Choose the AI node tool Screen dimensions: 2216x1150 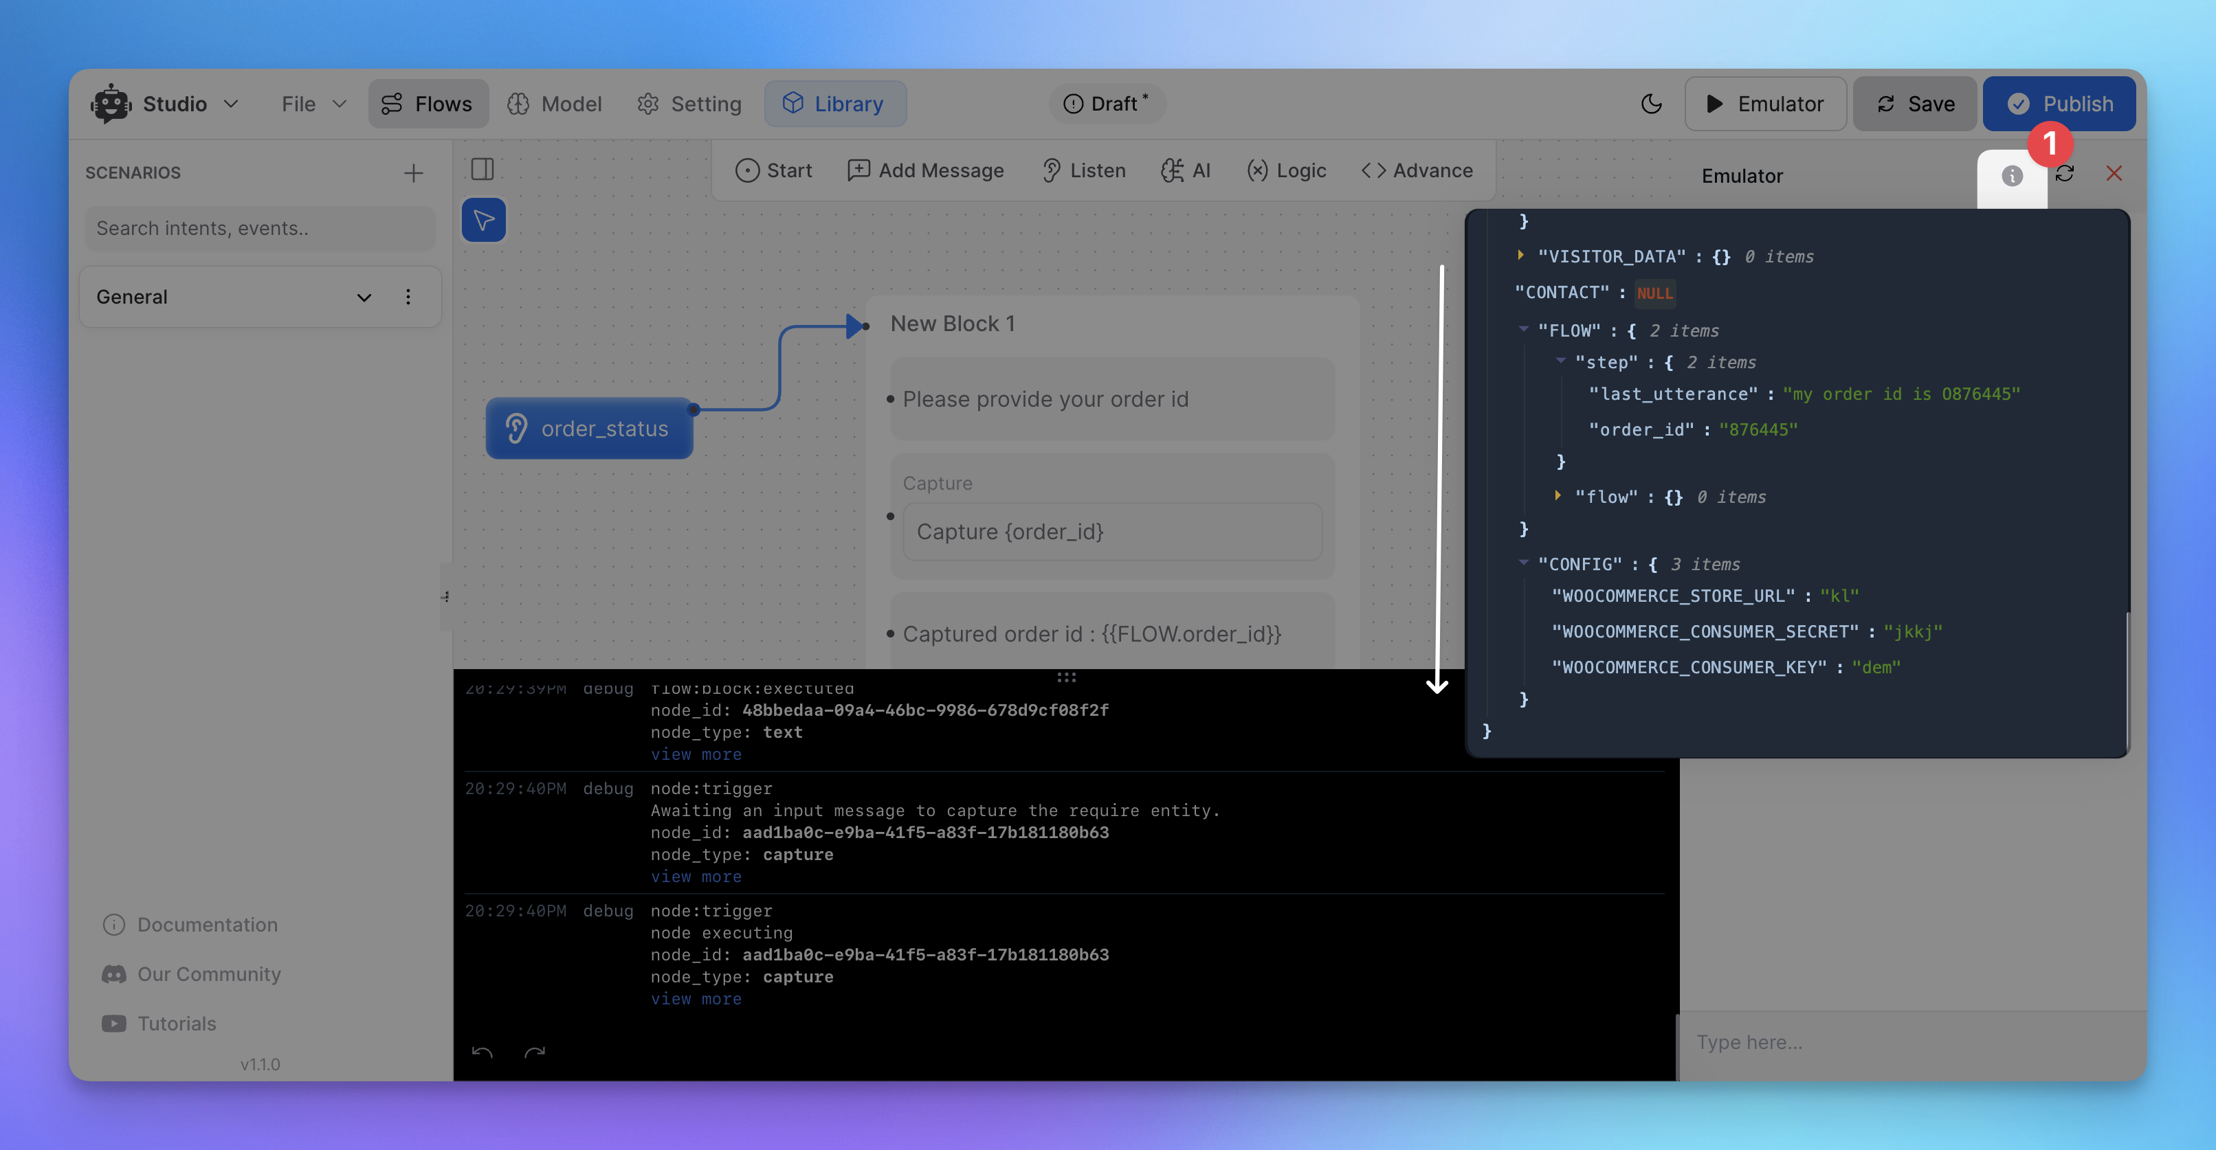tap(1186, 170)
